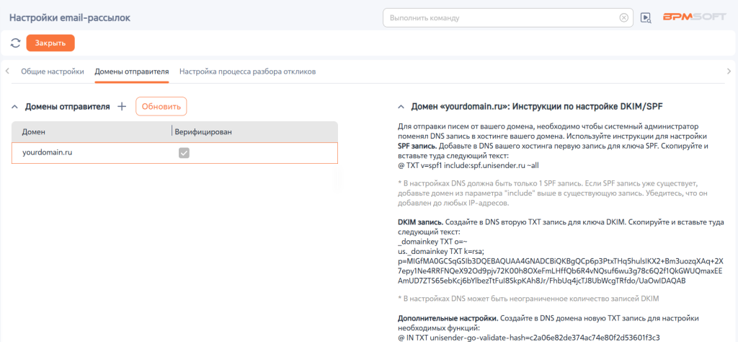Click the refresh arrows icon
The image size is (738, 342).
point(16,43)
